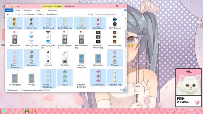Go back with the back arrow
This screenshot has height=114, width=203.
pyautogui.click(x=8, y=15)
